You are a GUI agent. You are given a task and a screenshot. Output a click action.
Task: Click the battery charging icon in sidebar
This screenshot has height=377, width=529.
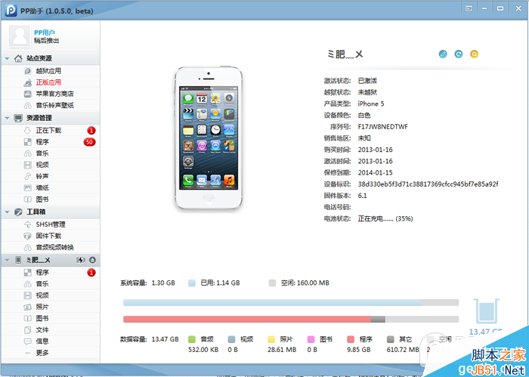pos(81,260)
